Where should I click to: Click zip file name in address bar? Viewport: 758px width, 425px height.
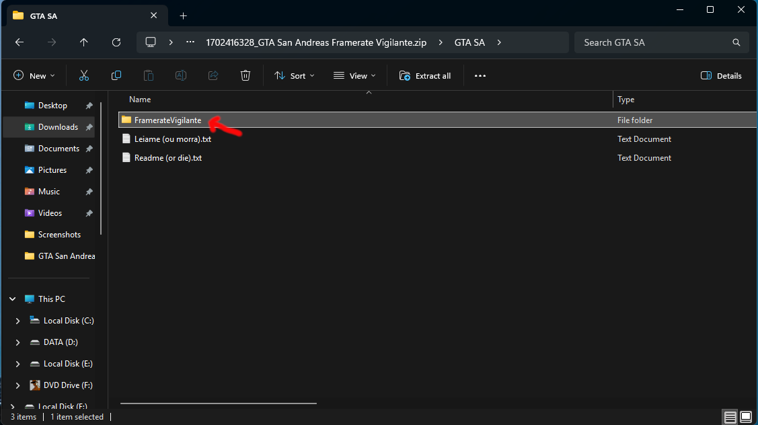click(316, 42)
